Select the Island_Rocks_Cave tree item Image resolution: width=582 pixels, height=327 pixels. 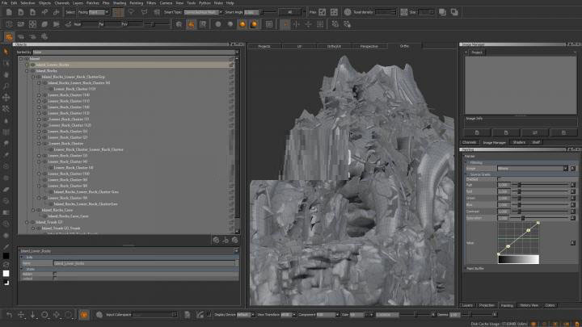(x=57, y=210)
